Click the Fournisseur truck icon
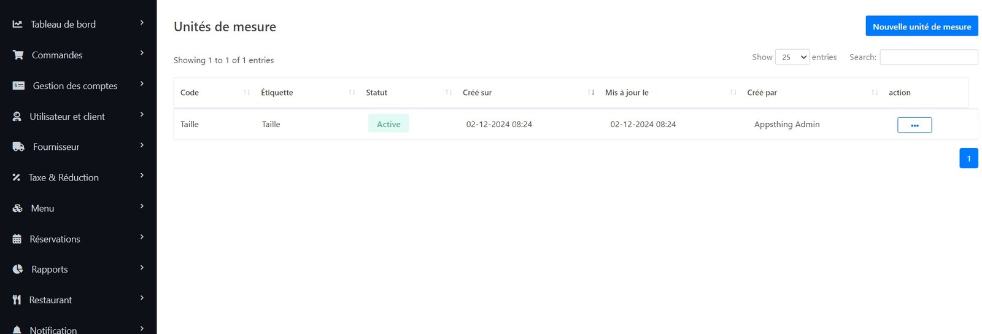Screen dimensions: 982x334 (x=18, y=147)
